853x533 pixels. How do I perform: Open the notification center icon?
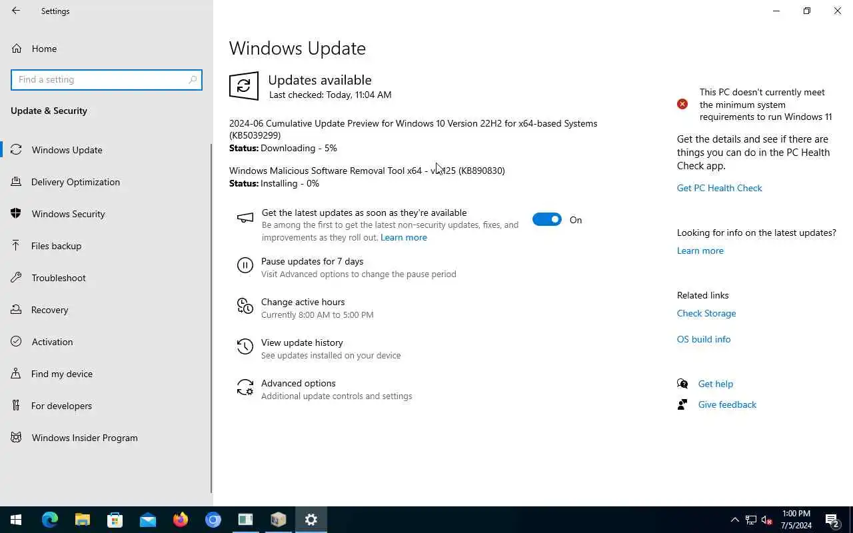(832, 520)
